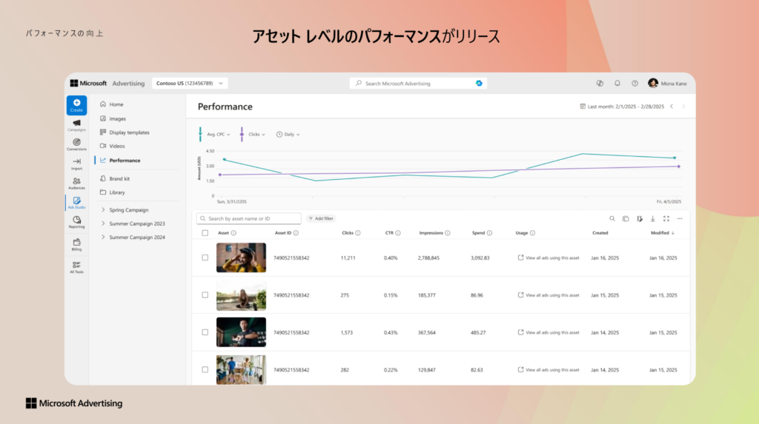Click the purple Clicks line color marker
The width and height of the screenshot is (759, 424).
pyautogui.click(x=242, y=135)
